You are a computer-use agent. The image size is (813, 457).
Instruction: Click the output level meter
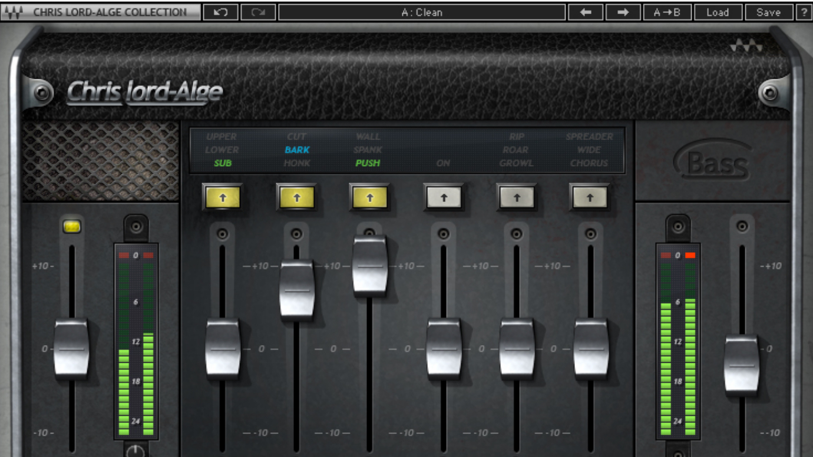pos(678,341)
